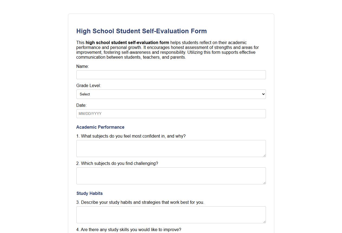Click the chevron arrow on the Select box
This screenshot has width=342, height=233.
click(x=263, y=94)
